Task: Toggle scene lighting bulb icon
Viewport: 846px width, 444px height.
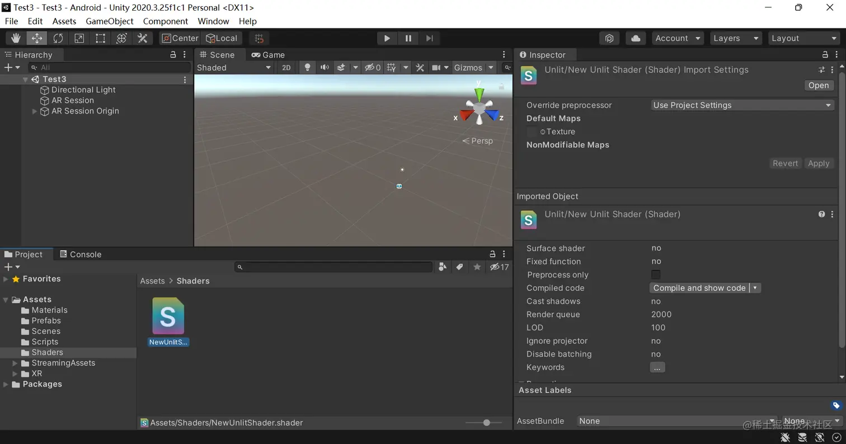Action: (307, 68)
